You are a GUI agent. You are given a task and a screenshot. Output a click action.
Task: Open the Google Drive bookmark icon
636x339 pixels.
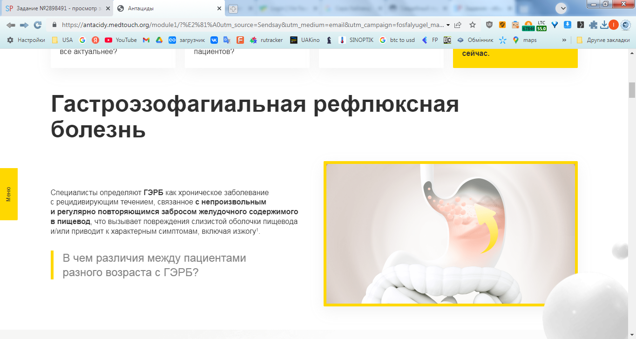tap(159, 40)
